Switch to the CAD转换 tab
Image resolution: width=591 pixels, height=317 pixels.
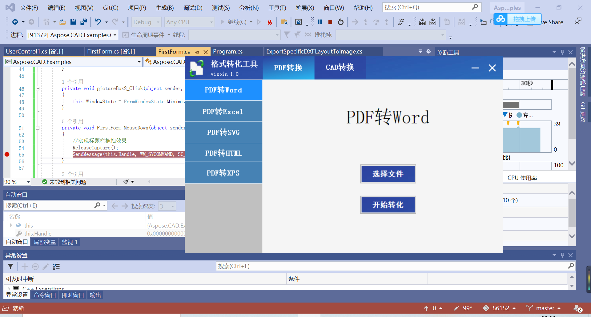click(340, 67)
